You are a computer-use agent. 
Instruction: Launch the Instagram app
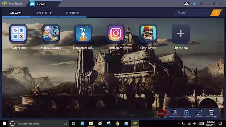coord(116,34)
